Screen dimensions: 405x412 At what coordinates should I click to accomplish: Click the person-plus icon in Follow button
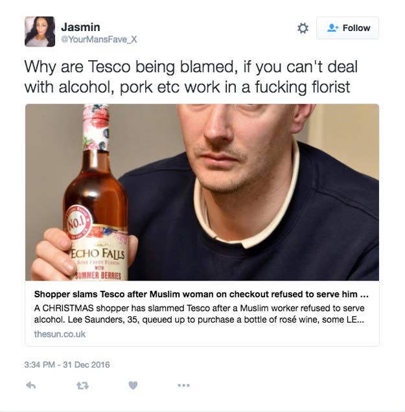pyautogui.click(x=332, y=28)
